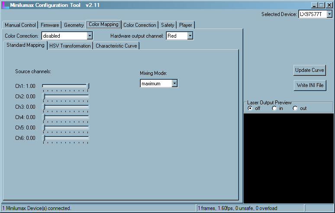Open the Color Correction dropdown
The image size is (335, 213).
(x=90, y=36)
